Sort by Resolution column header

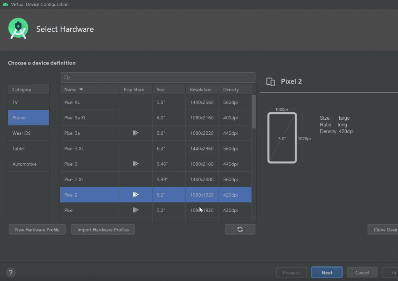coord(202,89)
